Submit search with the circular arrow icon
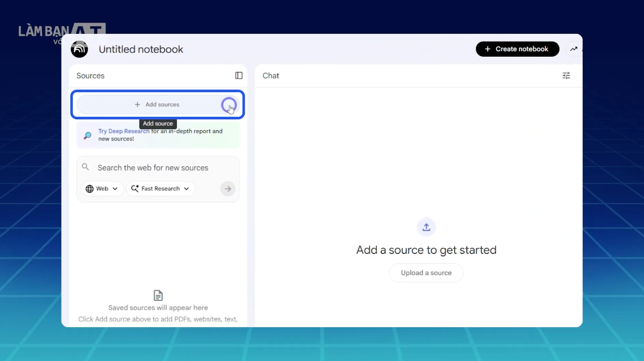This screenshot has width=644, height=361. (x=228, y=189)
